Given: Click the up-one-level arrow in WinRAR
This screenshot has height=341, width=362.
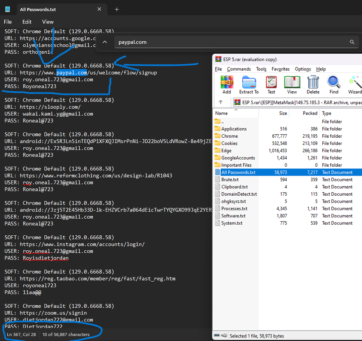Looking at the screenshot, I should point(221,102).
